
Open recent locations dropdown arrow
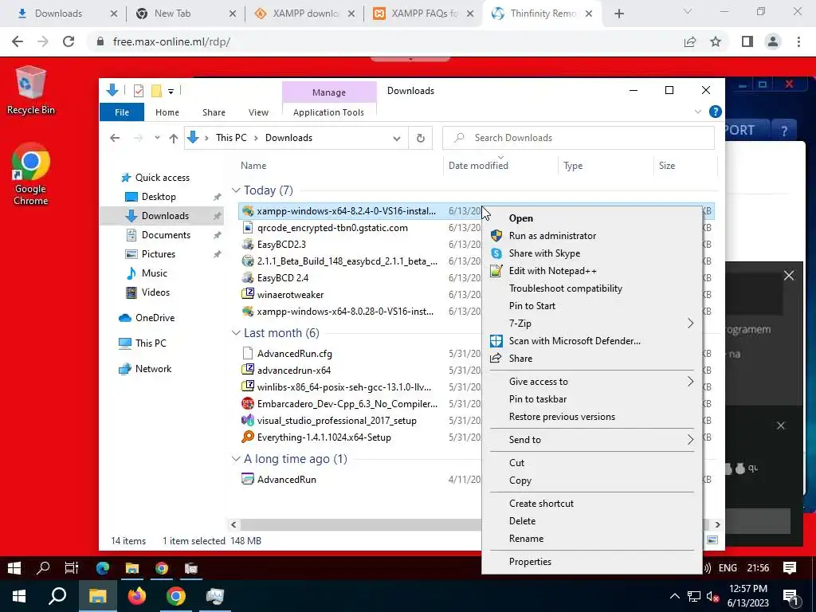[x=157, y=138]
